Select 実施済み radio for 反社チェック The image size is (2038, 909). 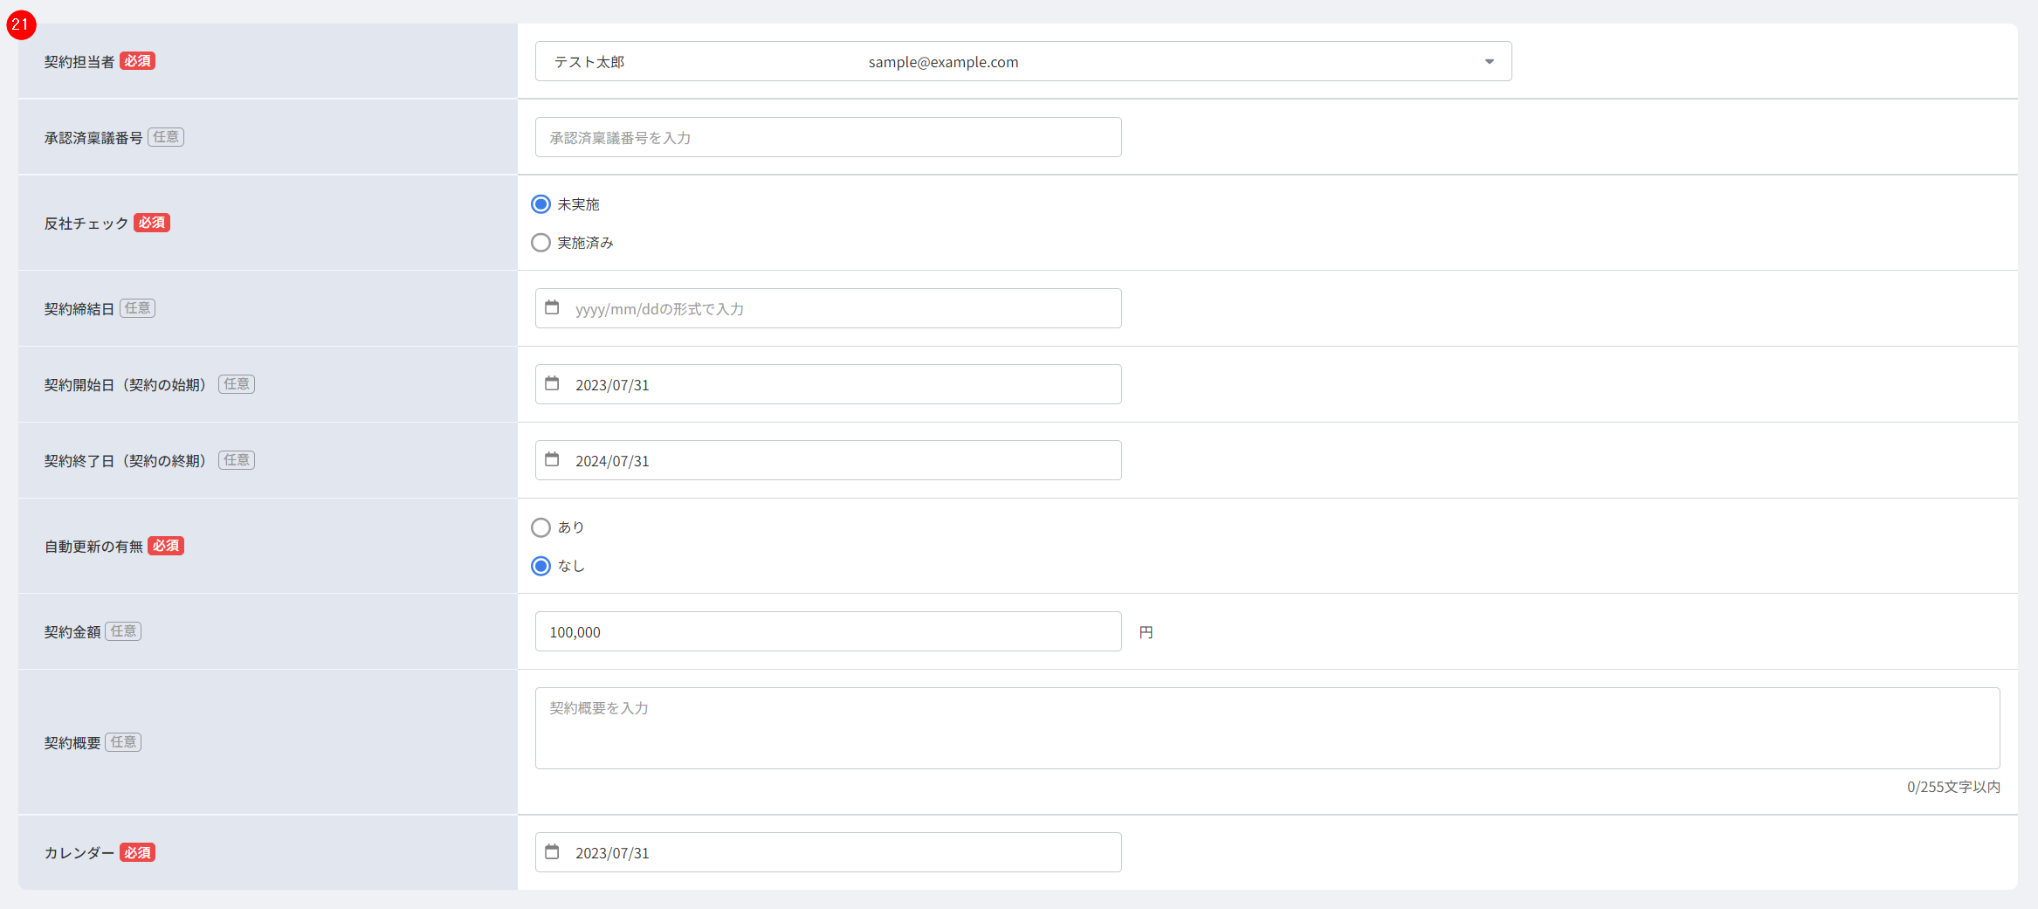pyautogui.click(x=541, y=243)
